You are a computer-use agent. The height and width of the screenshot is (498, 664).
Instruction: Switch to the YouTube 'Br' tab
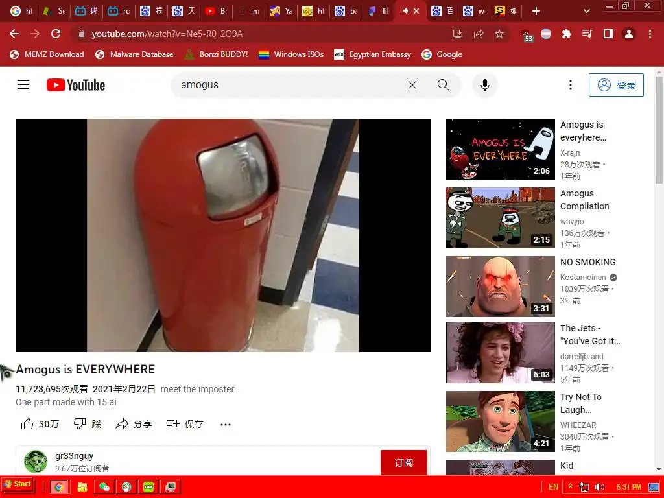pyautogui.click(x=216, y=11)
